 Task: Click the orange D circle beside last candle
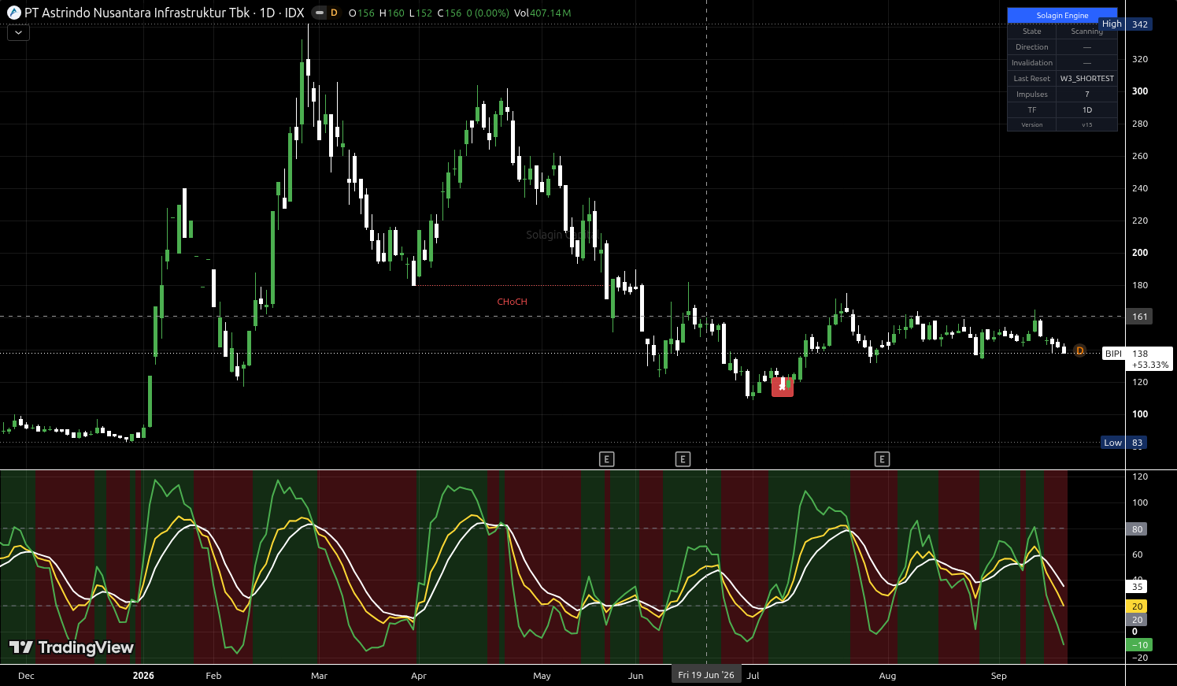point(1079,351)
